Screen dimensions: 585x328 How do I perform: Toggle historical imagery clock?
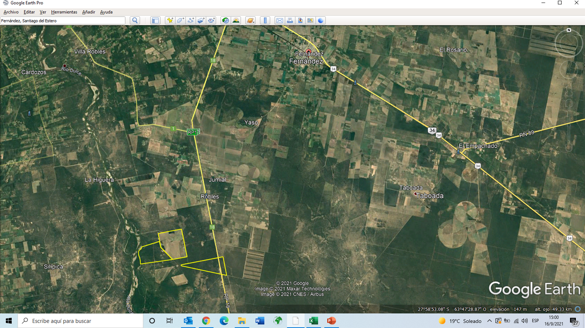(x=225, y=20)
